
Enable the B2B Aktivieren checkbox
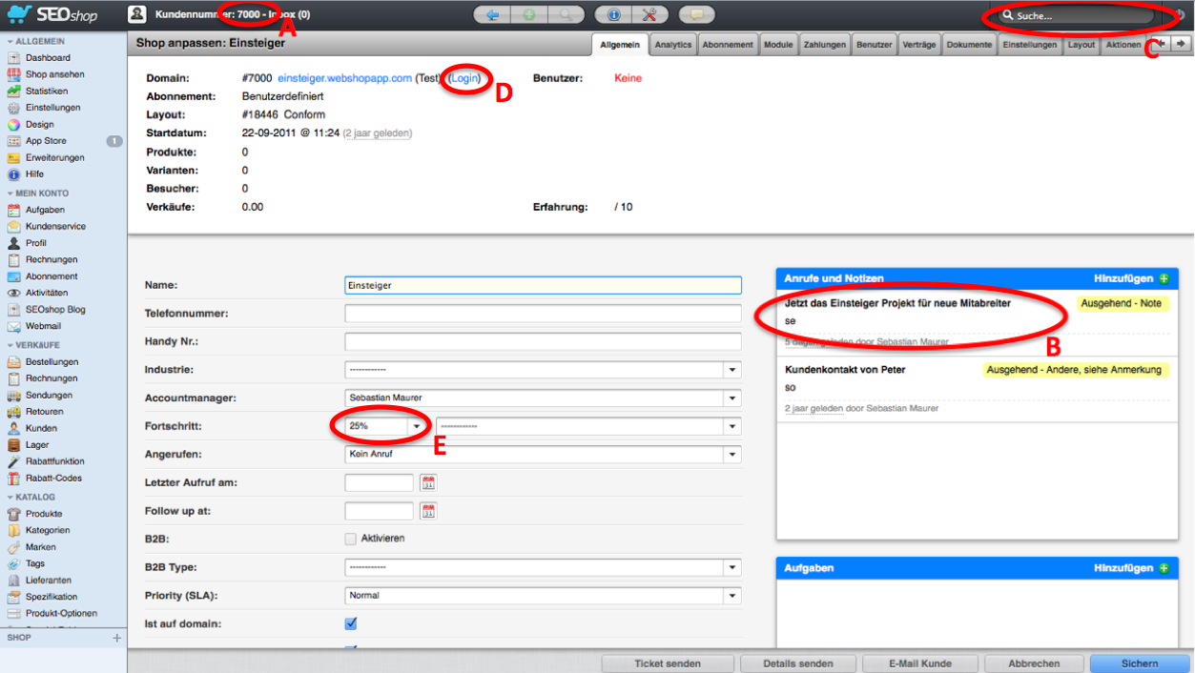[350, 539]
